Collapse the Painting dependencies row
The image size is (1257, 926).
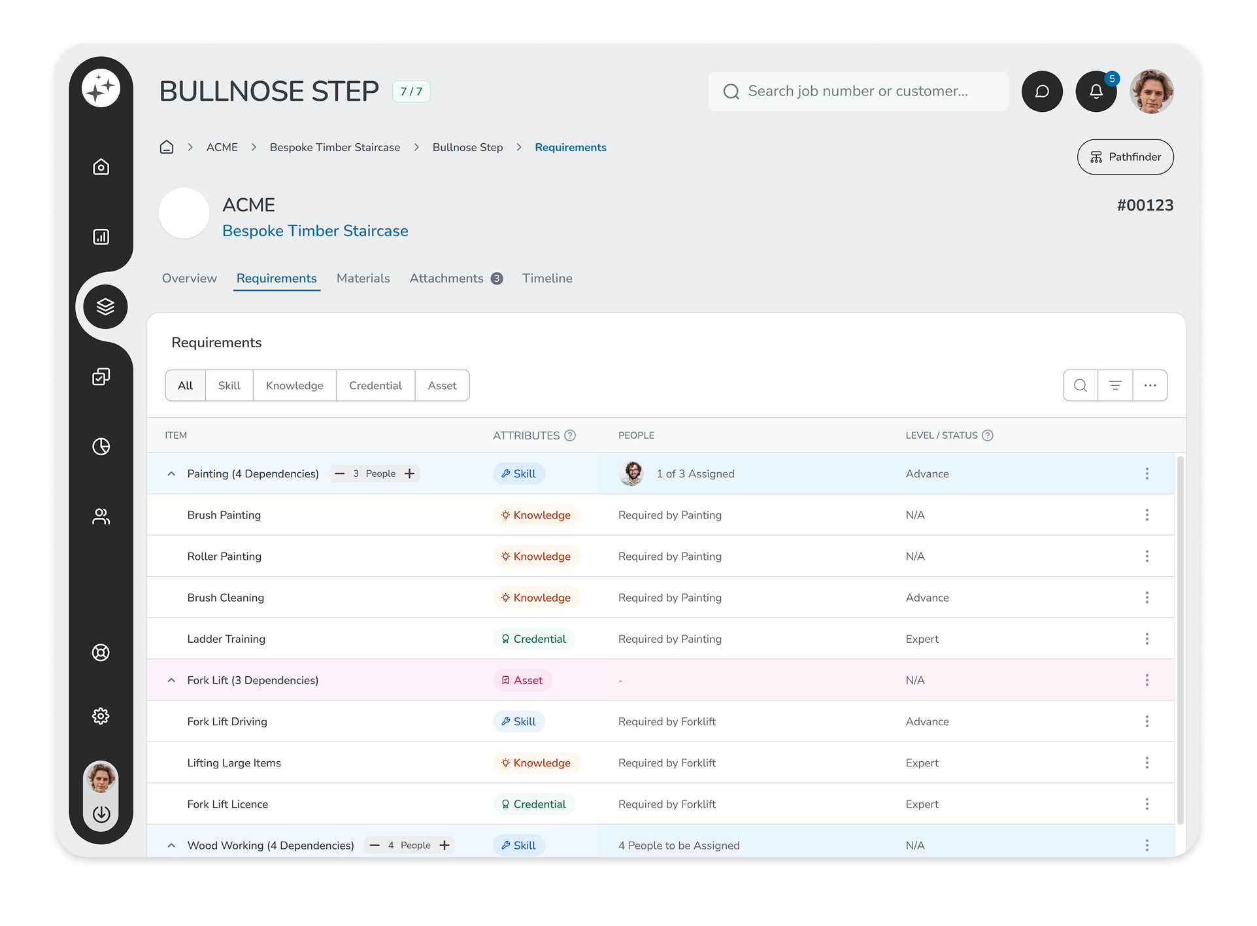[171, 473]
